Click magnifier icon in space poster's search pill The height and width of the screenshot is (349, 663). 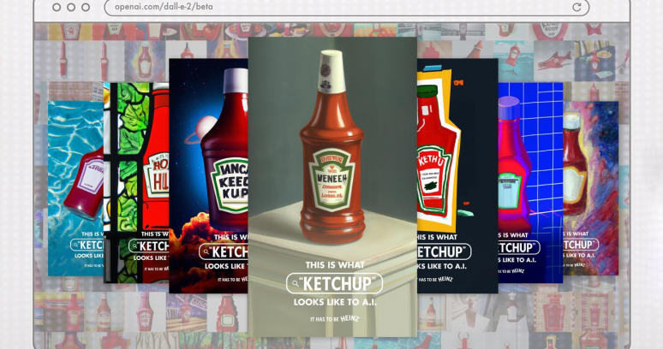click(207, 251)
